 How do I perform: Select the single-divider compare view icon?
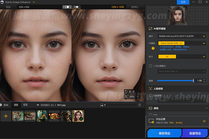click(x=67, y=7)
